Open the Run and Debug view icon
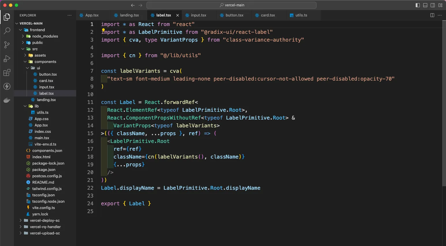The image size is (446, 246). click(x=7, y=59)
